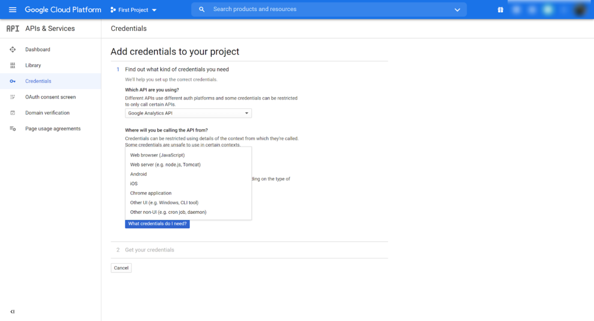Click step 2 Get your credentials
Screen dimensions: 594x321
click(x=150, y=250)
